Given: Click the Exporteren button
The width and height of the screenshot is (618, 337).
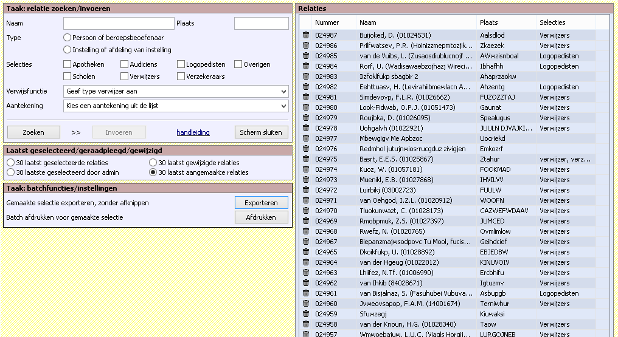Looking at the screenshot, I should [261, 203].
